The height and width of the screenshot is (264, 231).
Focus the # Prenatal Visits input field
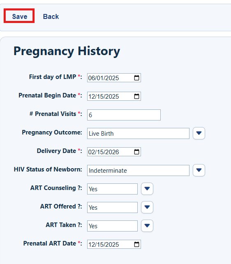[x=124, y=115]
